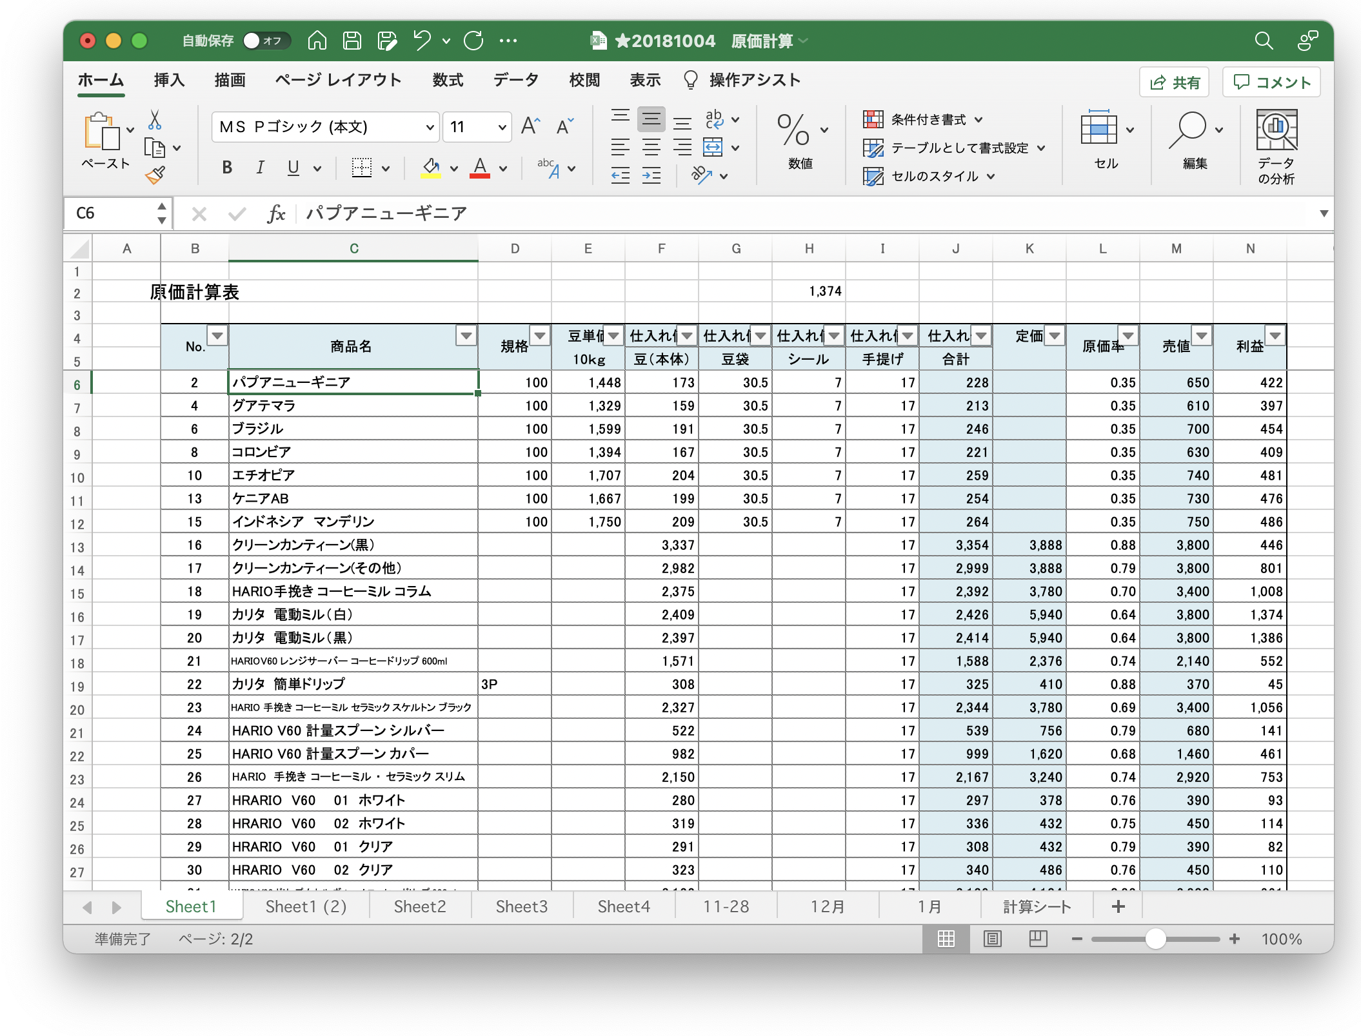Toggle Bold formatting

227,168
